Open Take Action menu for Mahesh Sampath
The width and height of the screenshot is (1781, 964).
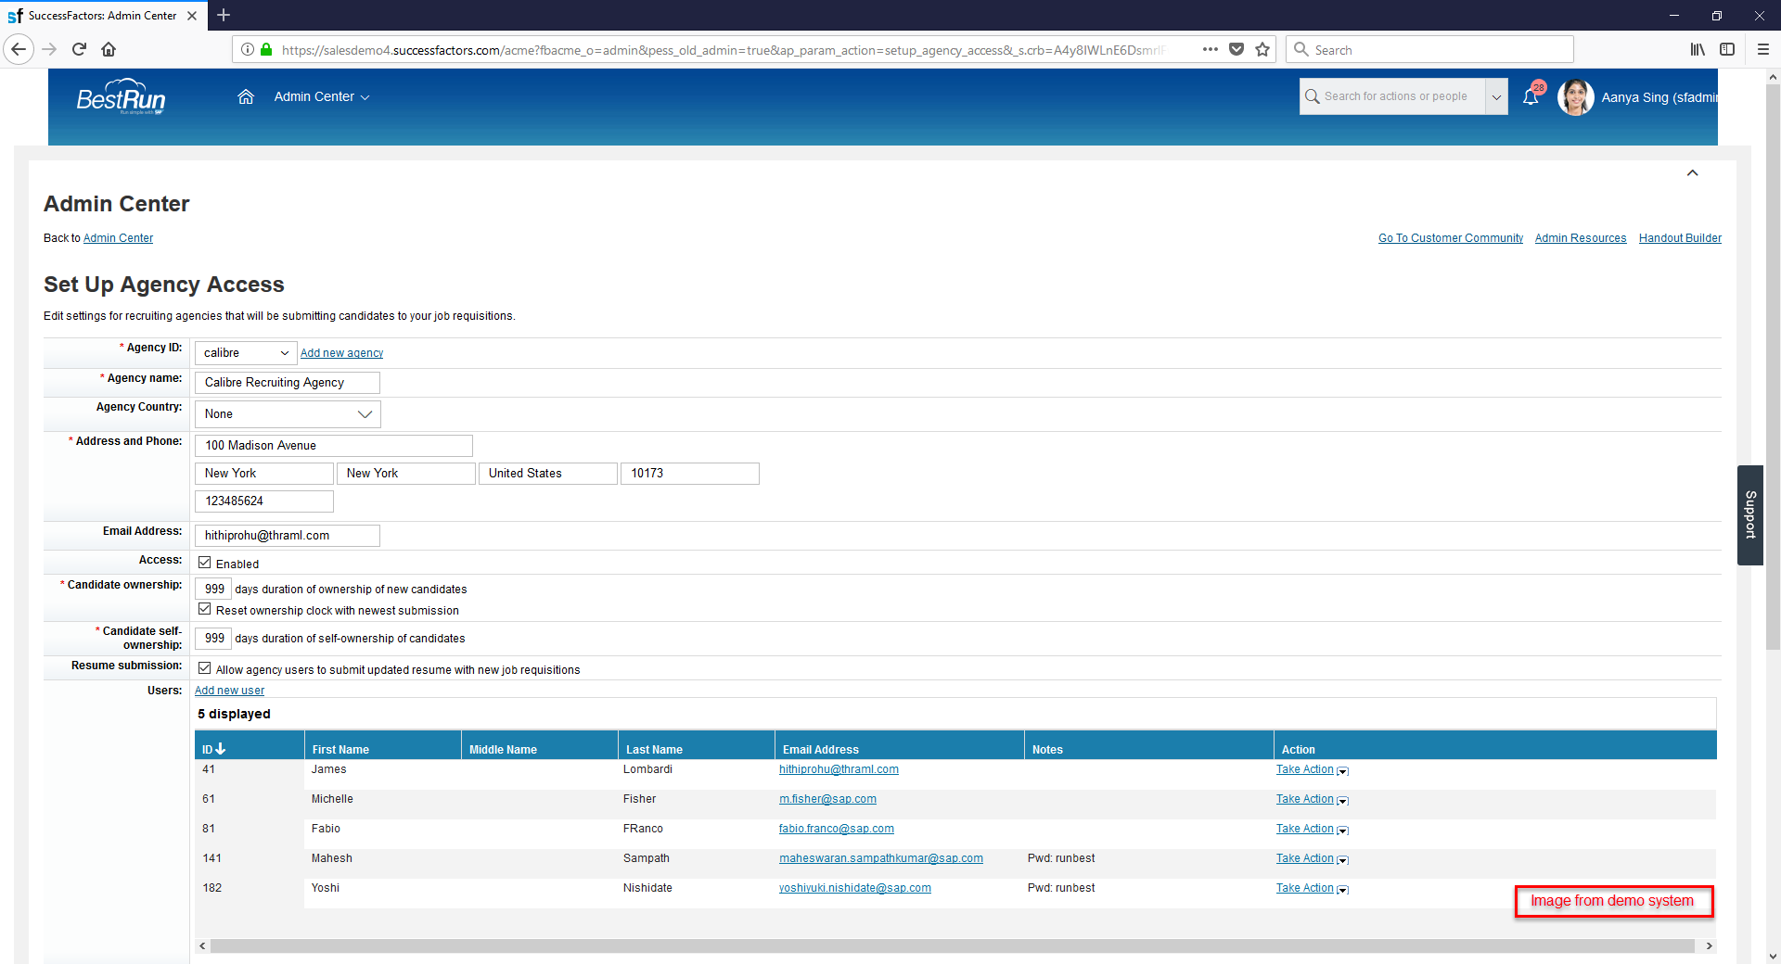pyautogui.click(x=1312, y=858)
